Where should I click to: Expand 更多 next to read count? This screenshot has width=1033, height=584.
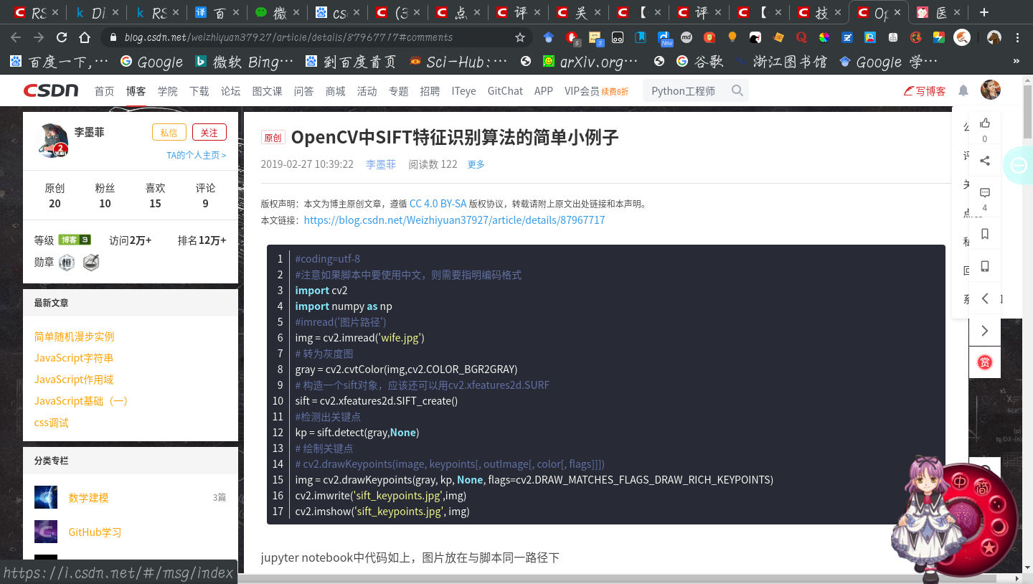click(476, 164)
